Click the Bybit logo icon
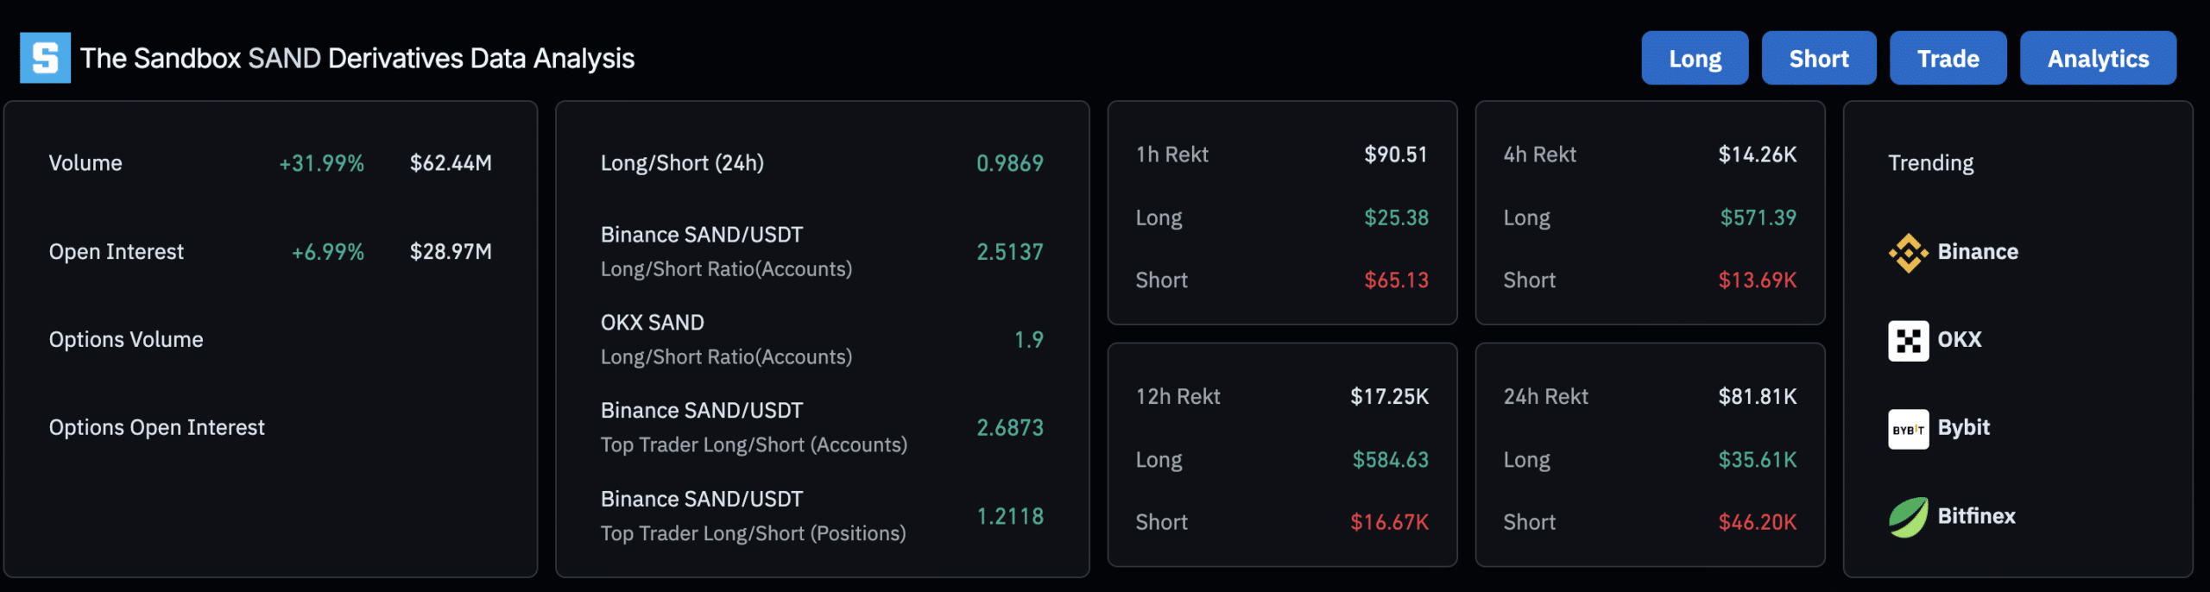 [1908, 429]
